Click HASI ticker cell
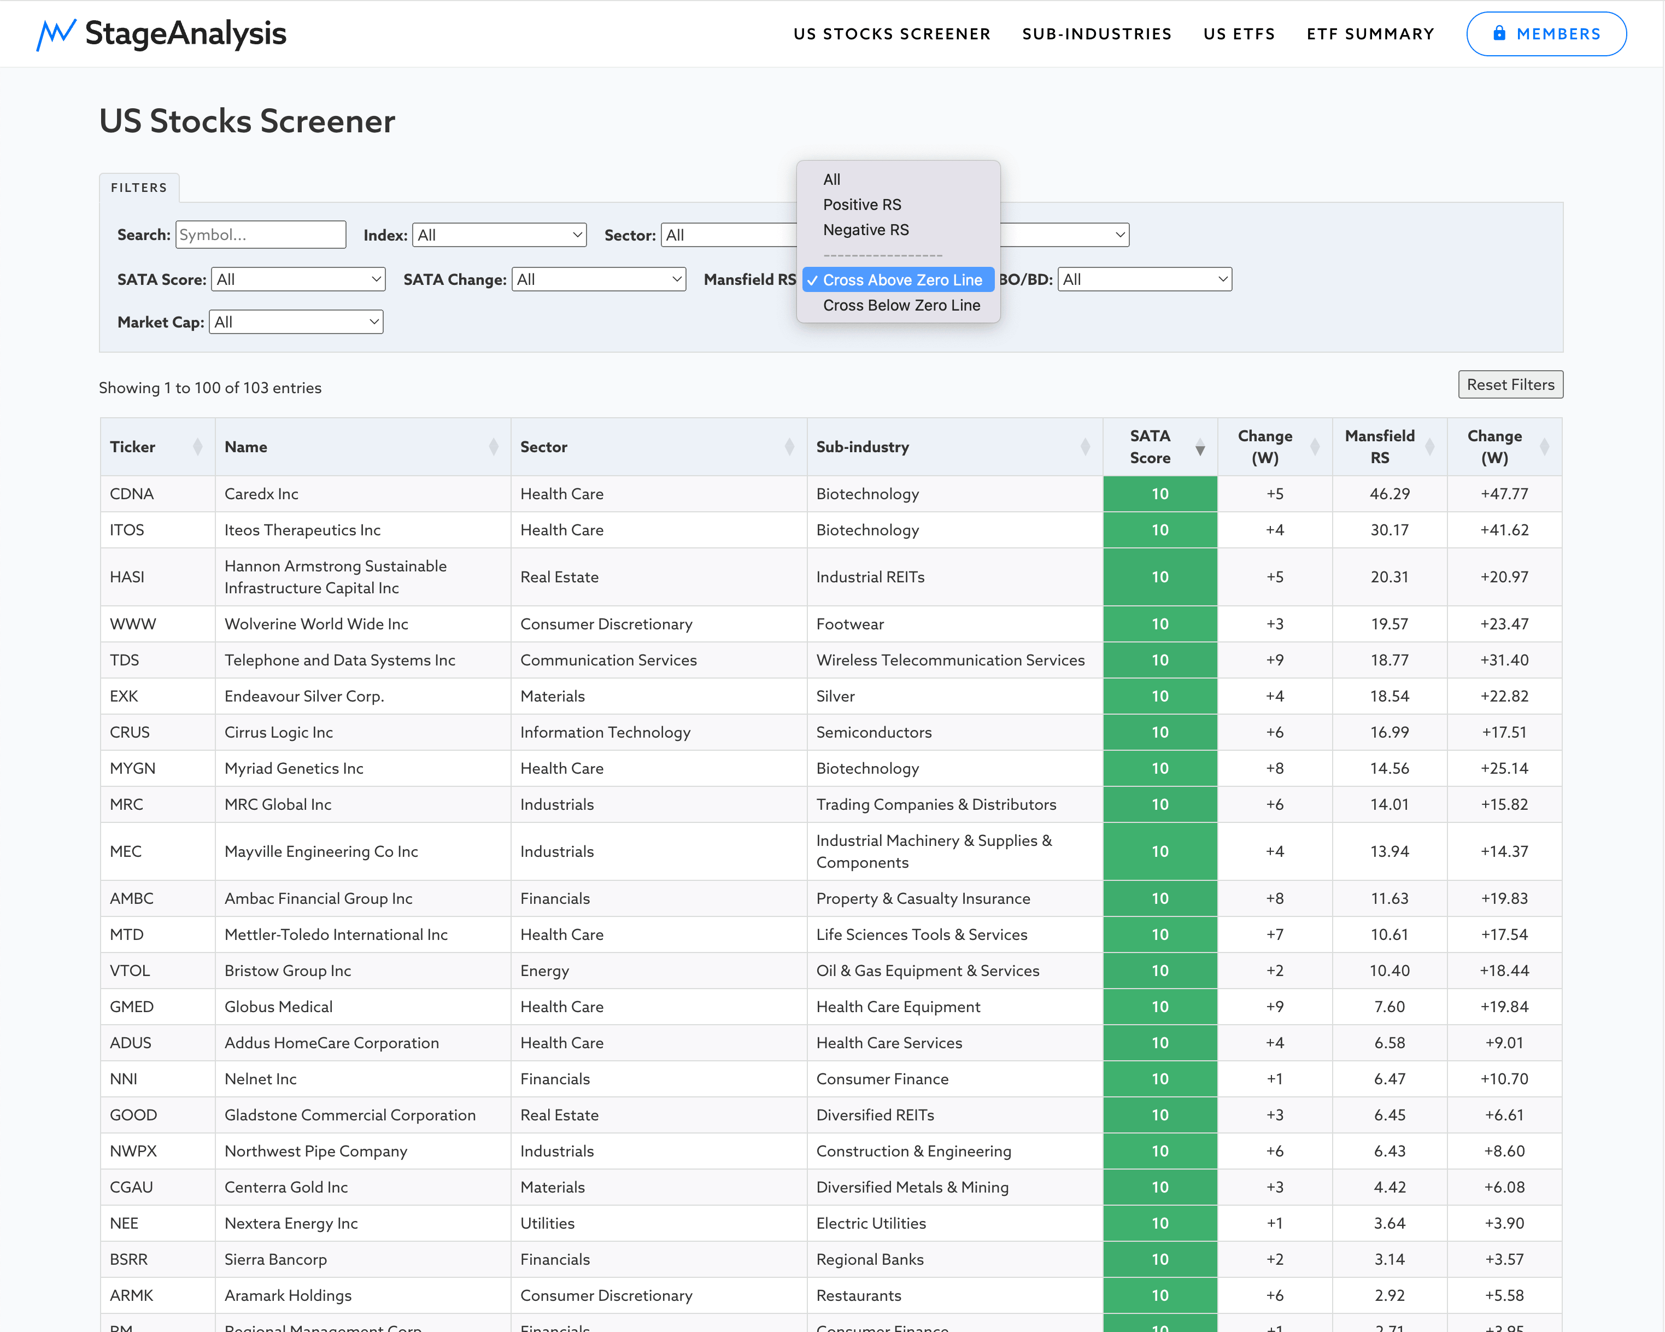 pos(157,577)
